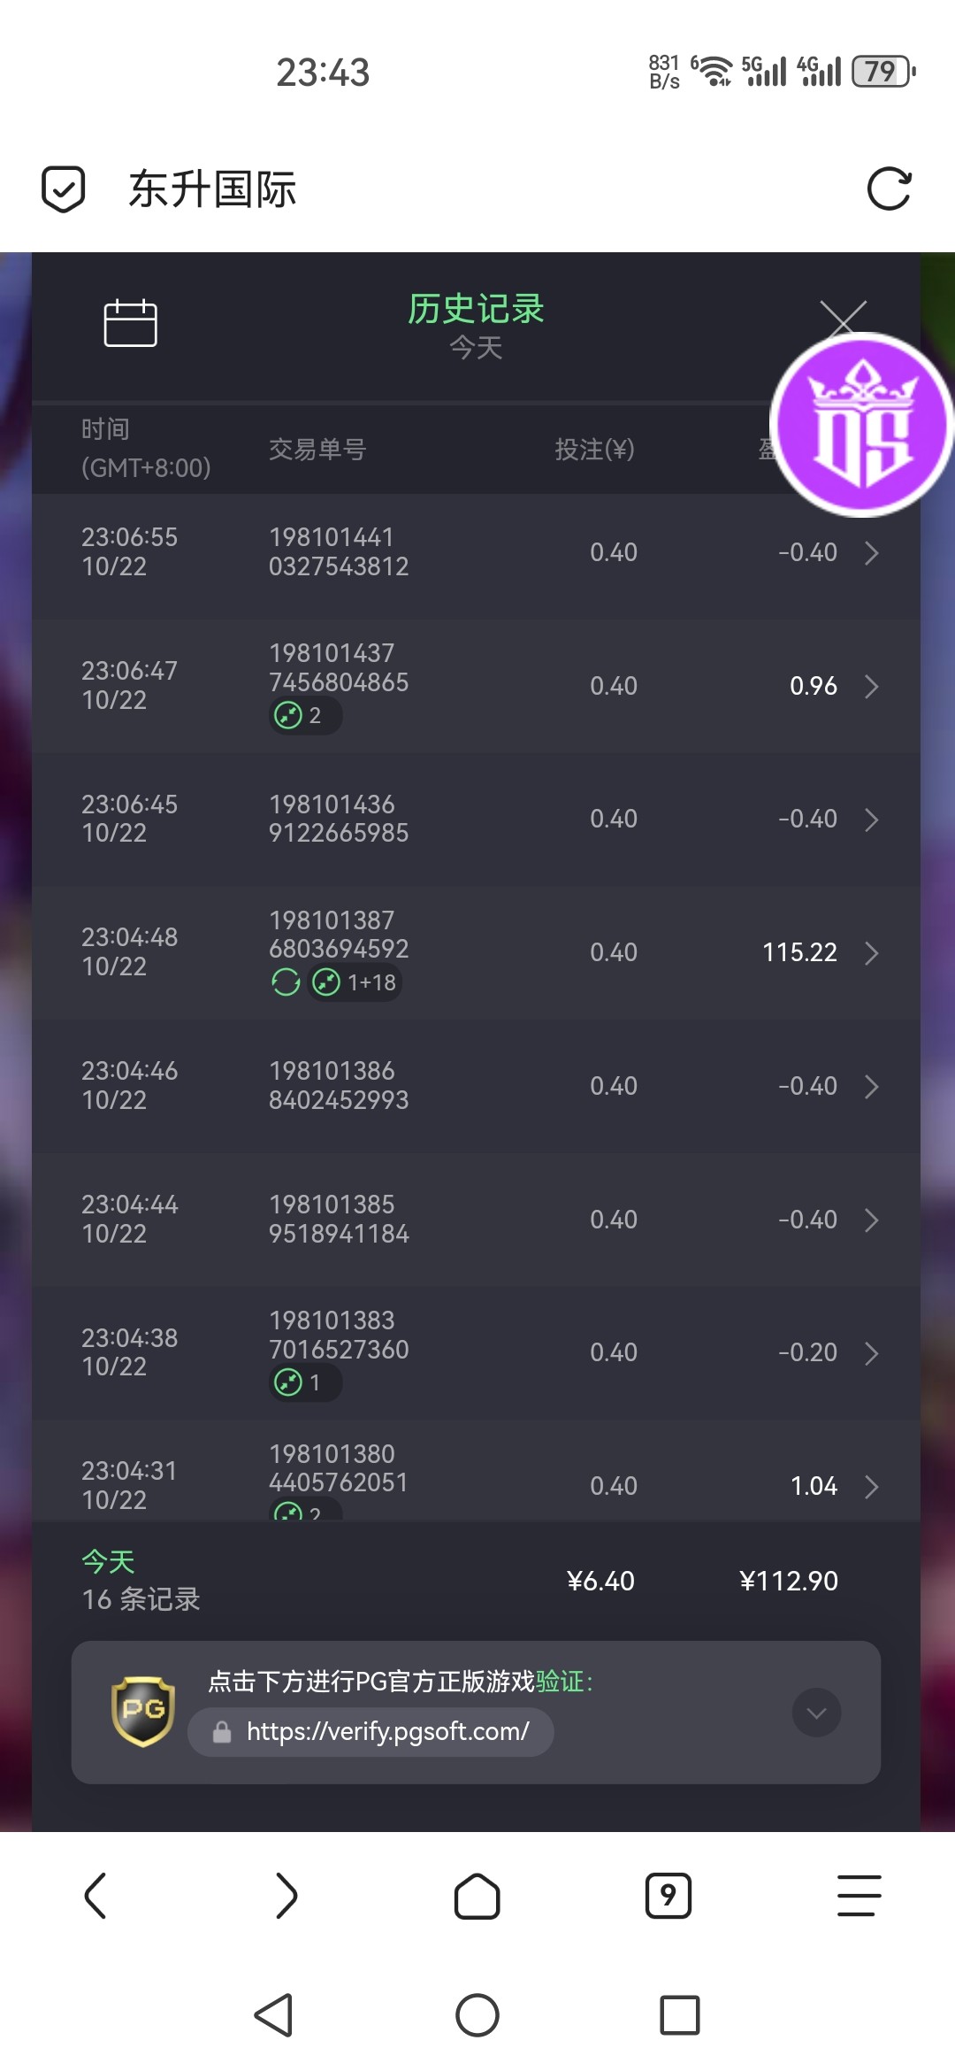Tap the PG gold shield badge

143,1711
